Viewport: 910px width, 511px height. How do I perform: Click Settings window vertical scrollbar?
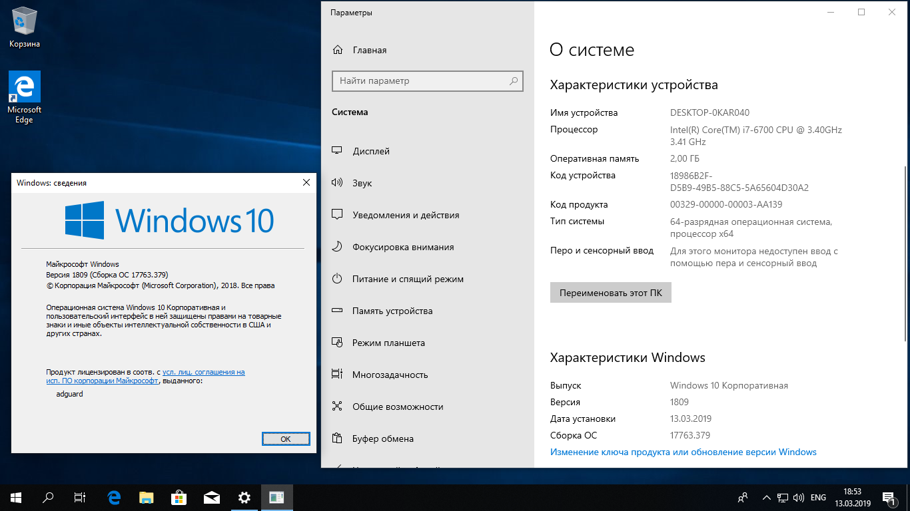[905, 253]
